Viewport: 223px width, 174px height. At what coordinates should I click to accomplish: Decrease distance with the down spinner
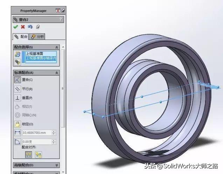coord(54,134)
